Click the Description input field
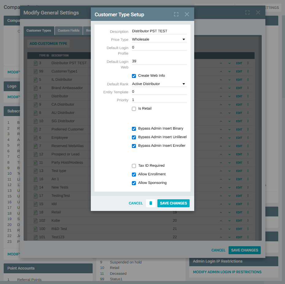The height and width of the screenshot is (284, 285). click(159, 31)
